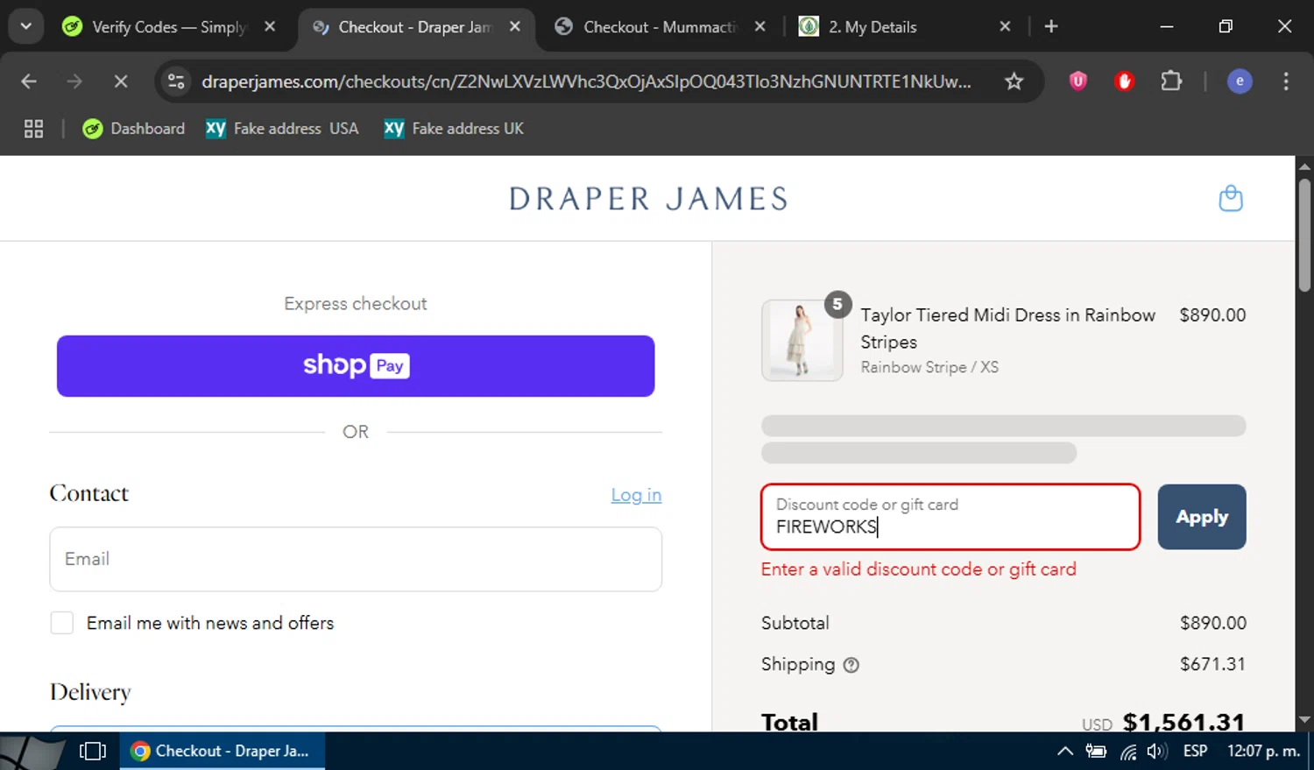1314x770 pixels.
Task: Select the Checkout - Draper James tab
Action: point(414,26)
